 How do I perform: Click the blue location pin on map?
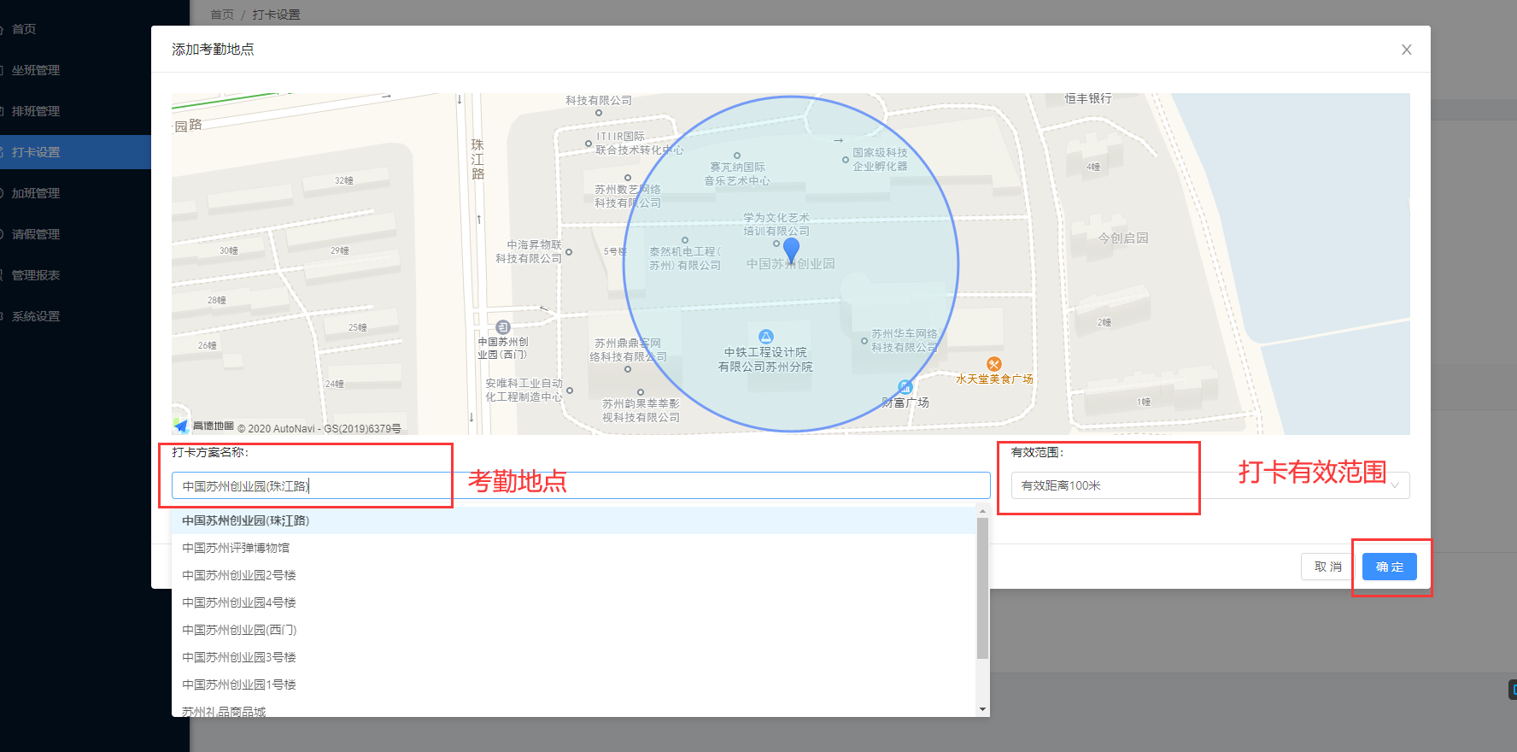pyautogui.click(x=791, y=250)
